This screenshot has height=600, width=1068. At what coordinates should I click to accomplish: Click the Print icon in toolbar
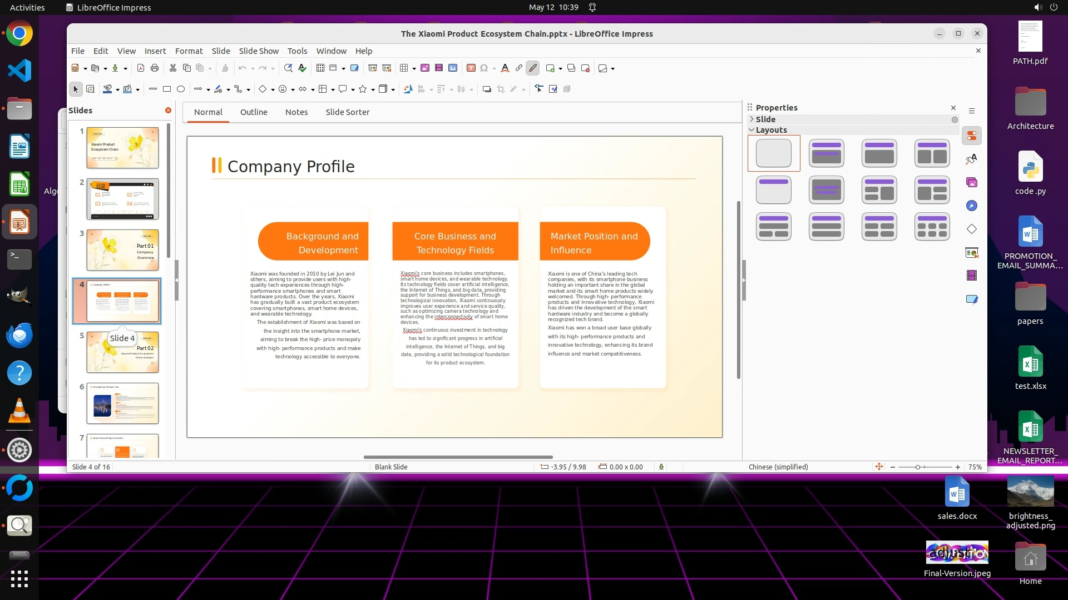pyautogui.click(x=155, y=68)
